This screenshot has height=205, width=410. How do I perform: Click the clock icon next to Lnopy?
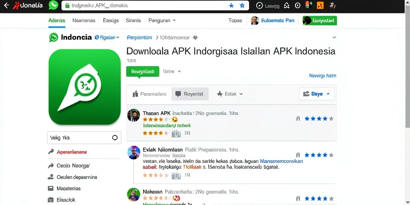point(259,6)
